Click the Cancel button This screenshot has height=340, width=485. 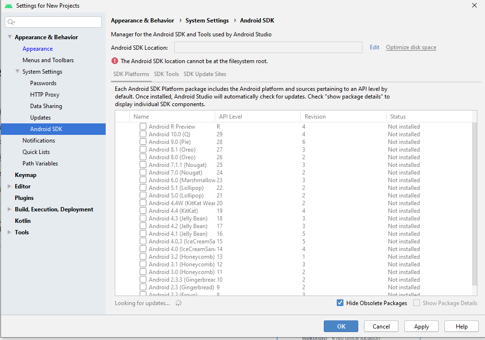pyautogui.click(x=381, y=326)
